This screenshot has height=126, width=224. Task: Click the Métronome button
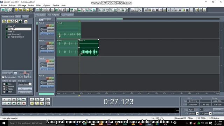[x=218, y=113]
